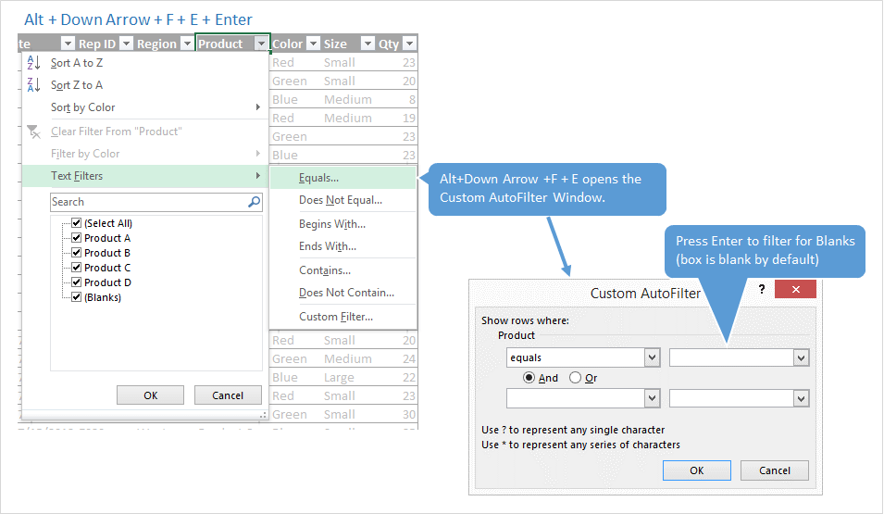
Task: Click into the Search text field
Action: [x=146, y=202]
